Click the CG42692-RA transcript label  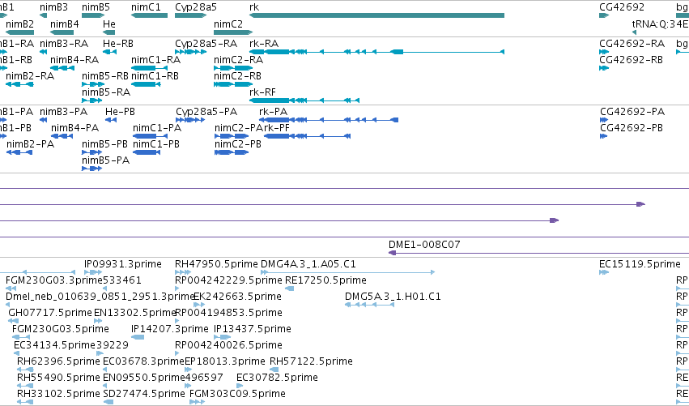(632, 44)
